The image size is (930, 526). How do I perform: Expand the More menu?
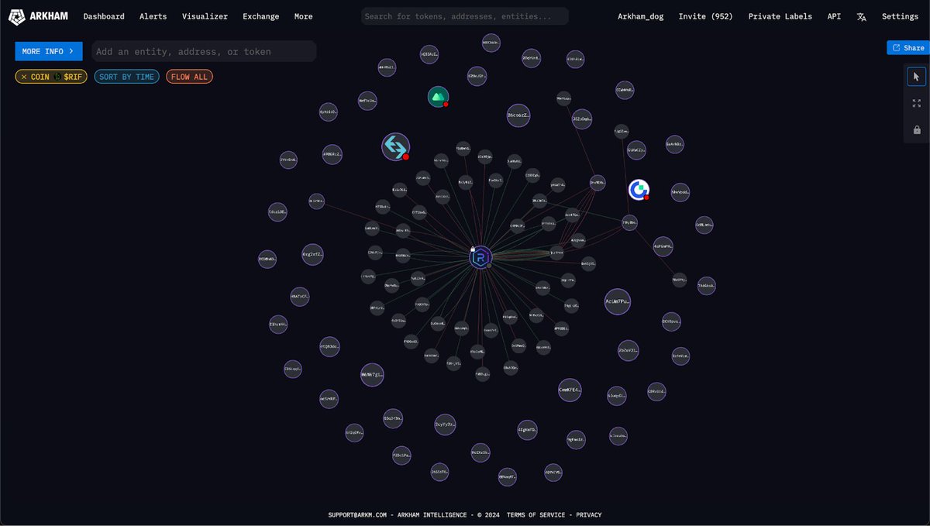click(x=304, y=16)
